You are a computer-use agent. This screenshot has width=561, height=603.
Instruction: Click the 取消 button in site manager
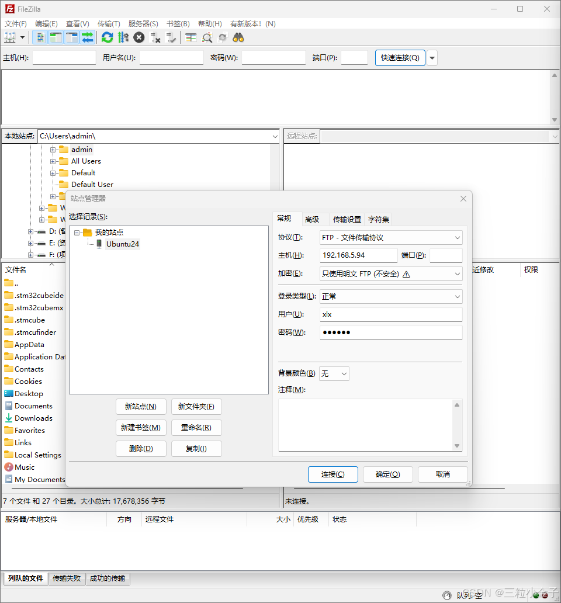click(443, 474)
